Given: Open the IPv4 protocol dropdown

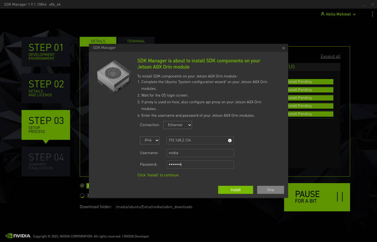Looking at the screenshot, I should pos(149,140).
